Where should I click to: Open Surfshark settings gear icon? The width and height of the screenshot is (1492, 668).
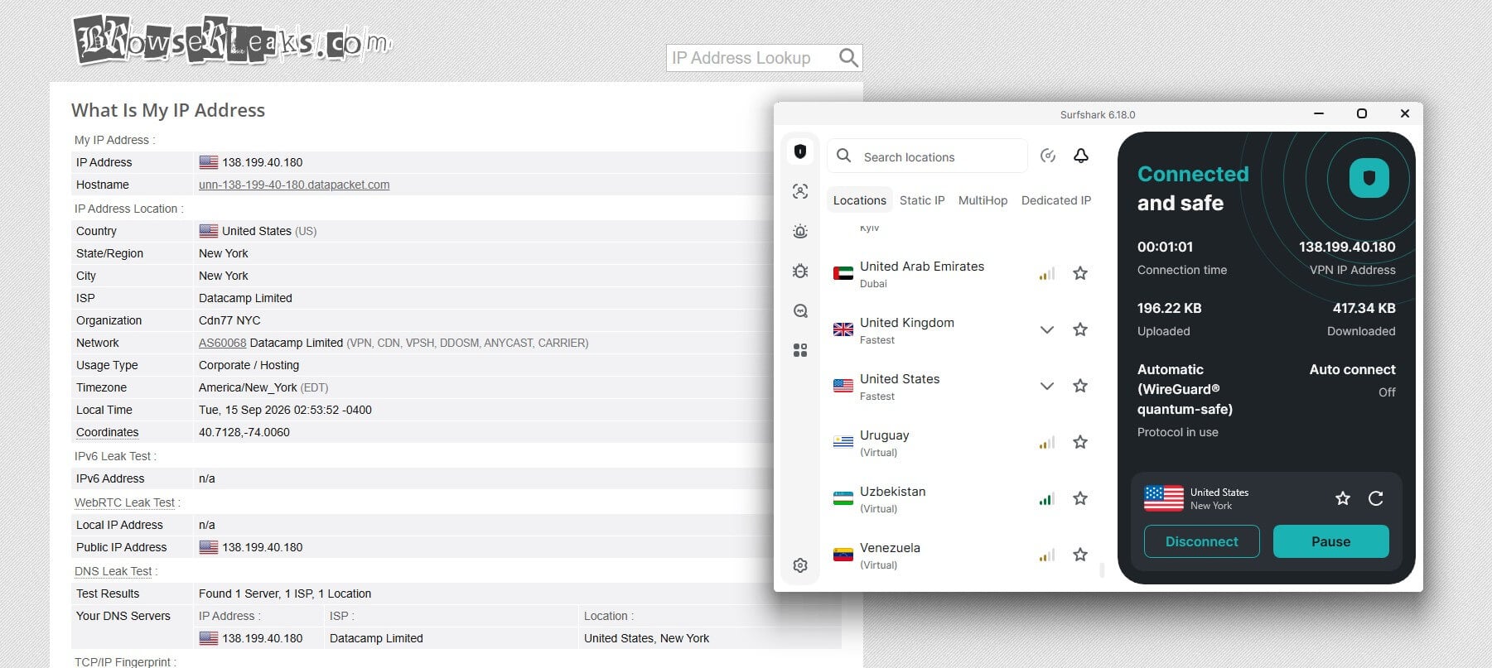click(800, 565)
